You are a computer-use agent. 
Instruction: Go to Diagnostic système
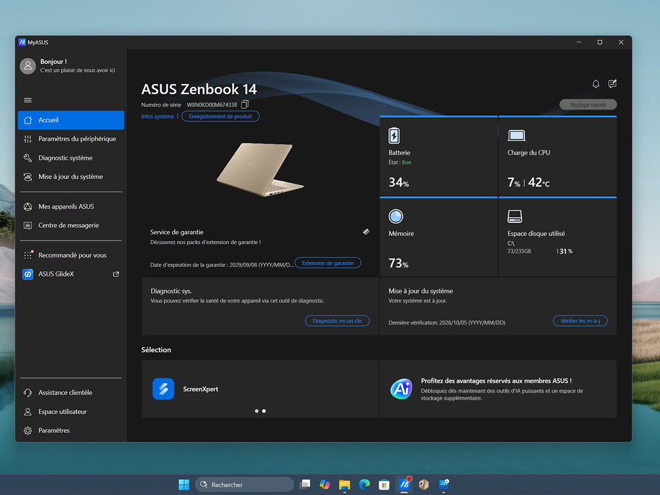point(71,158)
